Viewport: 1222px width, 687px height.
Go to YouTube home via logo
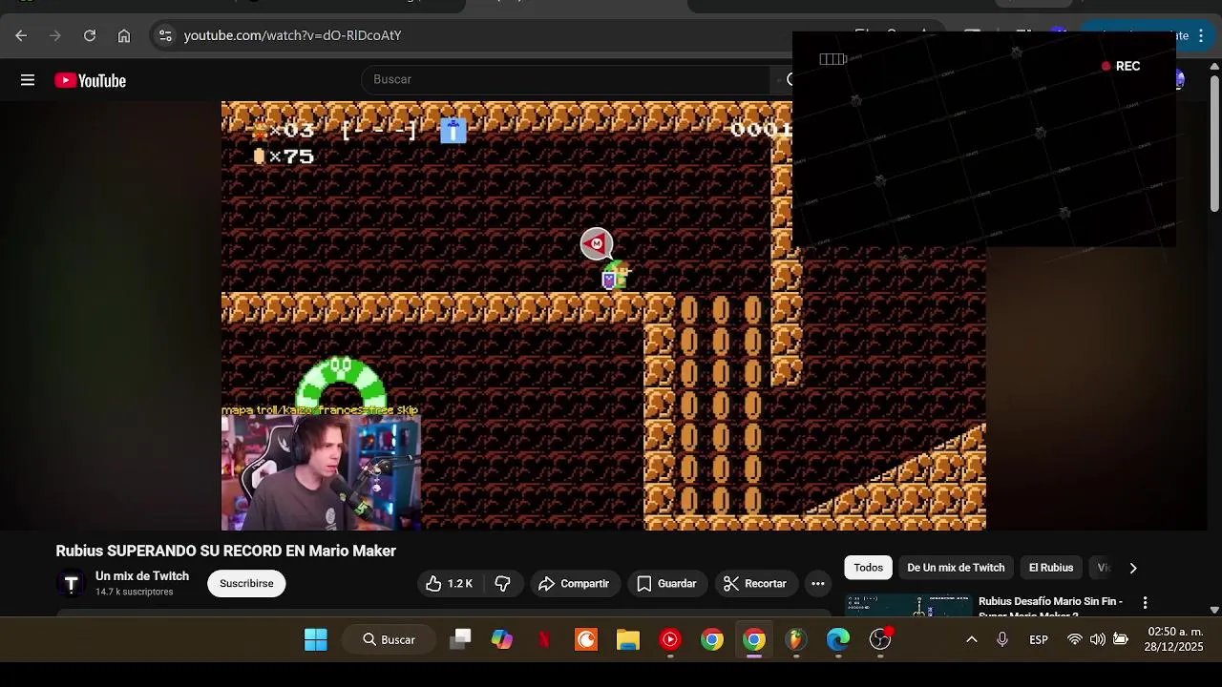(x=91, y=80)
